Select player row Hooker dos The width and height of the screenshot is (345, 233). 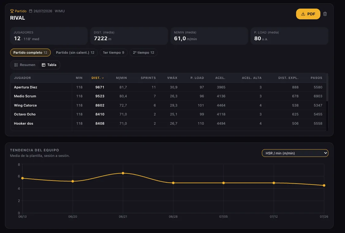click(x=168, y=123)
